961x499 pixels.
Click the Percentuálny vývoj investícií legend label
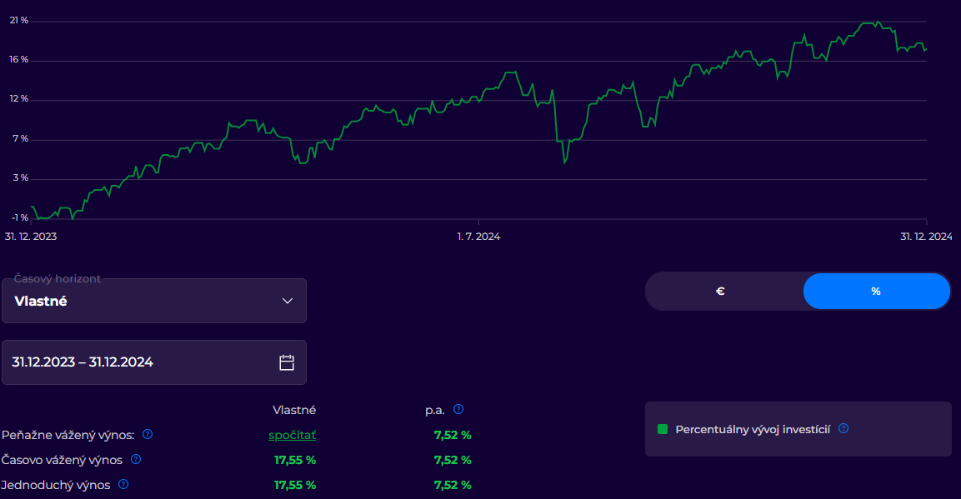pyautogui.click(x=753, y=429)
